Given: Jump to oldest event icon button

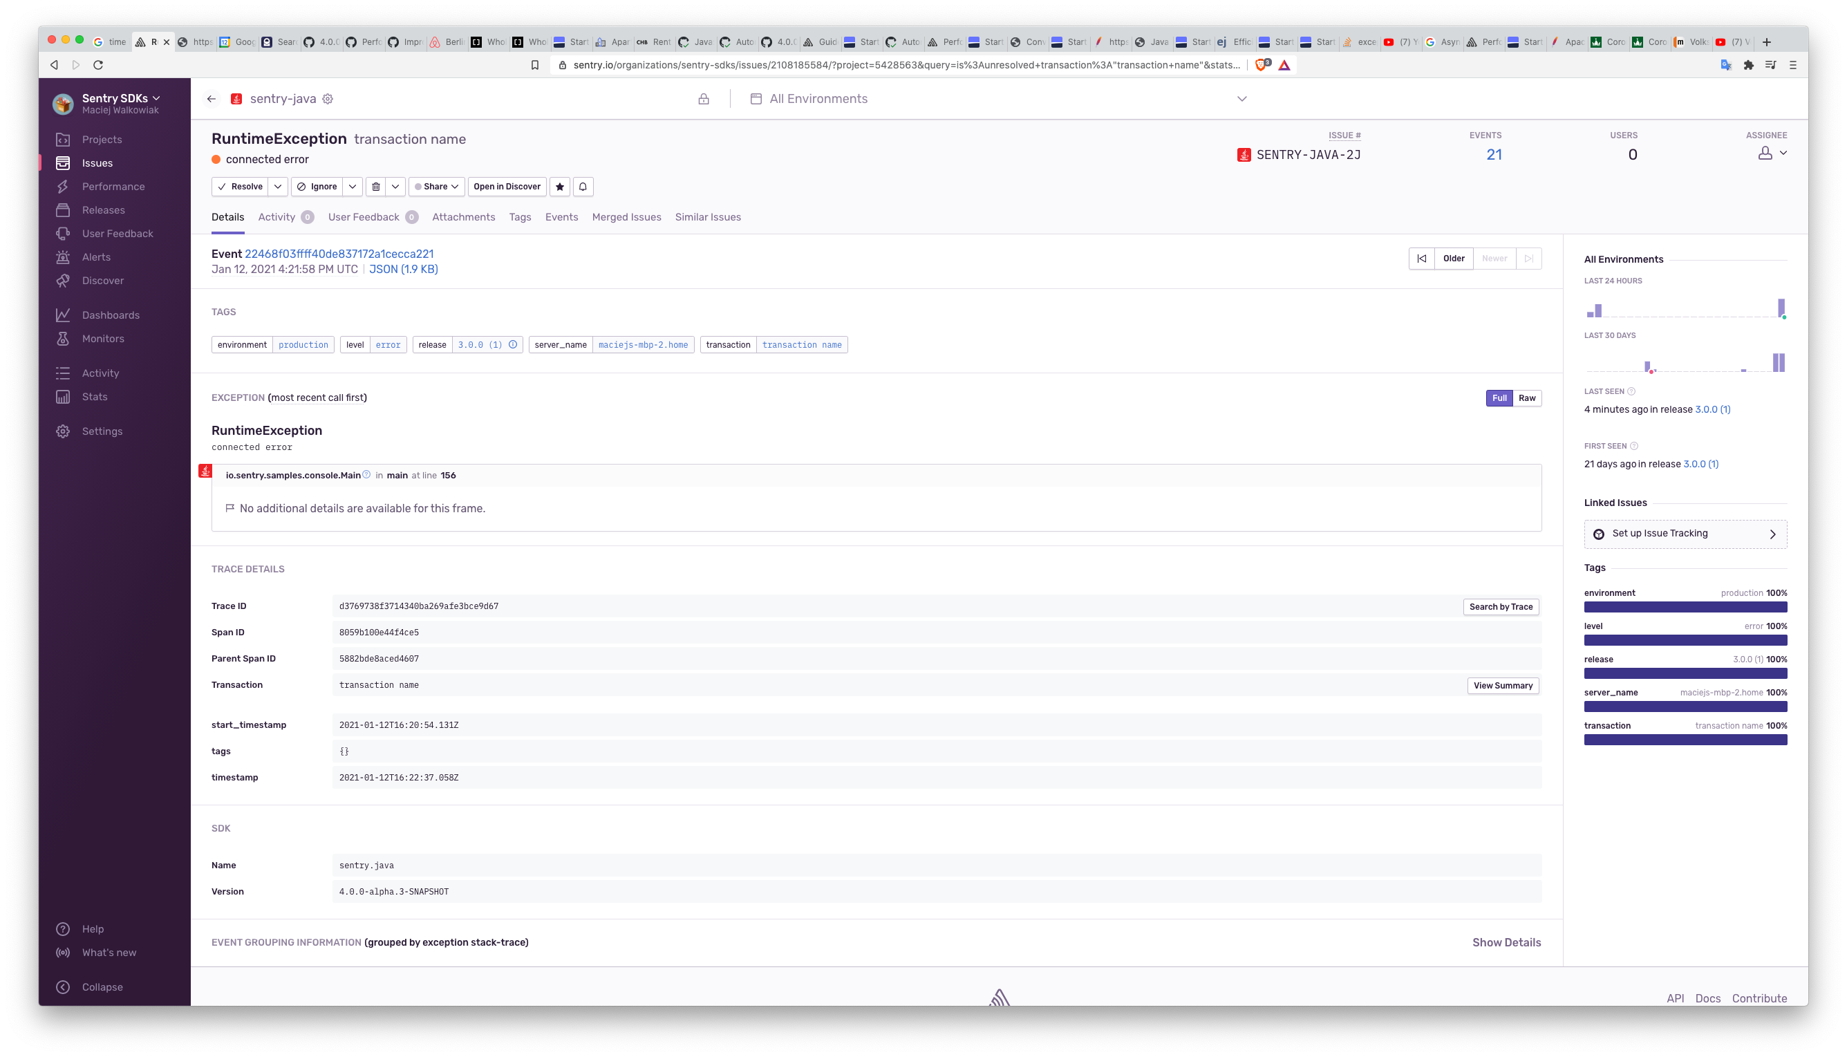Looking at the screenshot, I should pyautogui.click(x=1422, y=259).
